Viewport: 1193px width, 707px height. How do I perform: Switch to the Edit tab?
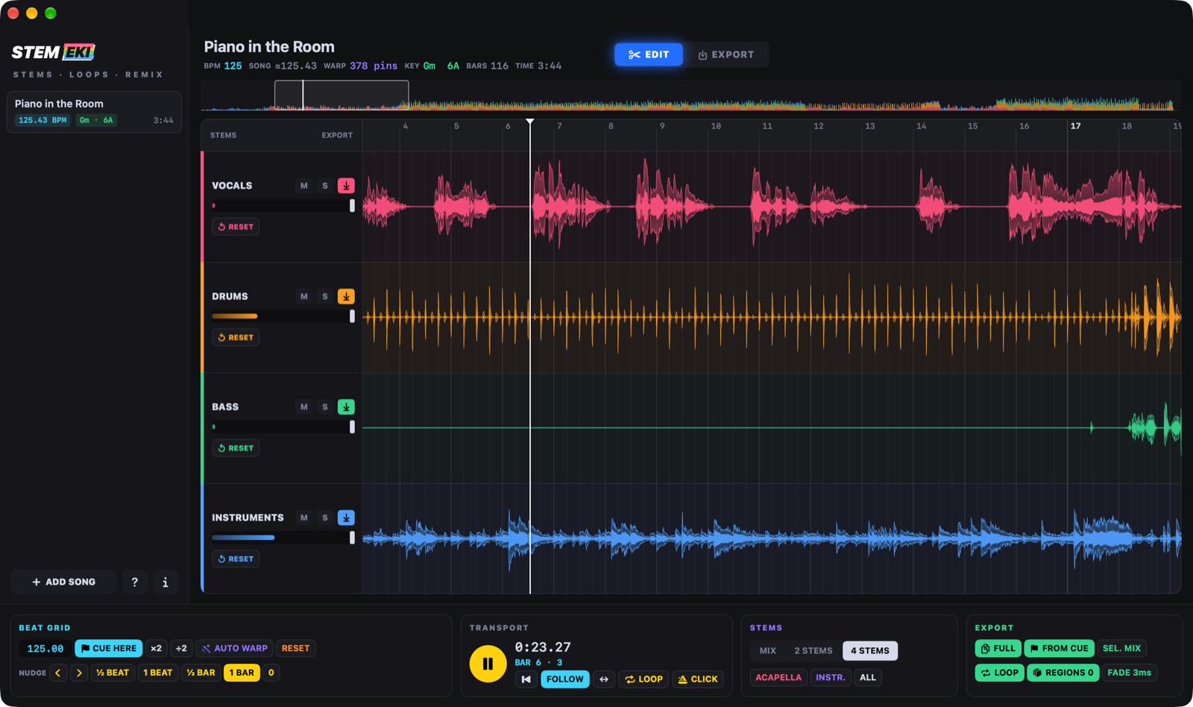coord(649,54)
